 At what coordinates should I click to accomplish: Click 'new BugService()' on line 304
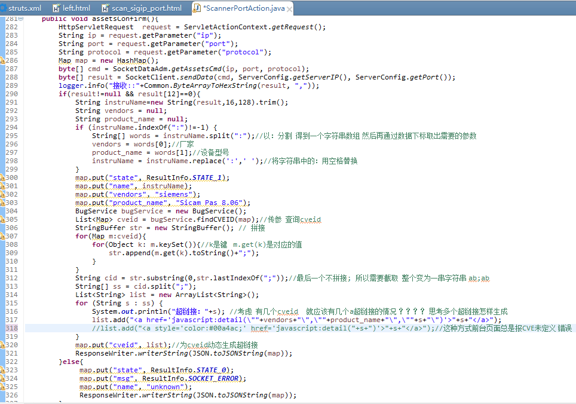point(209,211)
